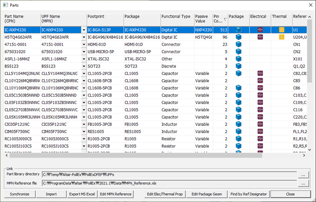Click the package cube icon for BSS123
Image resolution: width=316 pixels, height=202 pixels.
pyautogui.click(x=238, y=66)
